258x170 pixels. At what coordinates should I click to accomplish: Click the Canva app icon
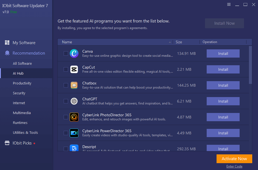74,53
